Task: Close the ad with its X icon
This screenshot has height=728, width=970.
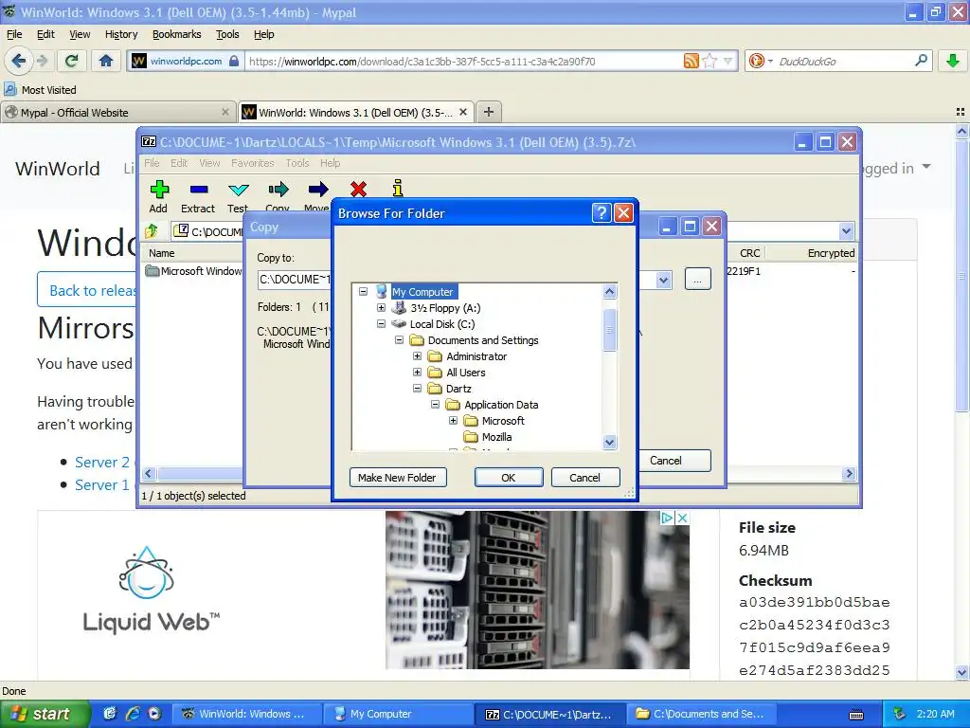Action: (682, 518)
